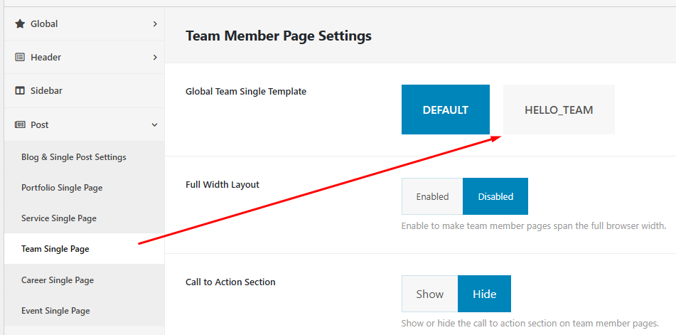Click the Global star icon

[x=20, y=23]
